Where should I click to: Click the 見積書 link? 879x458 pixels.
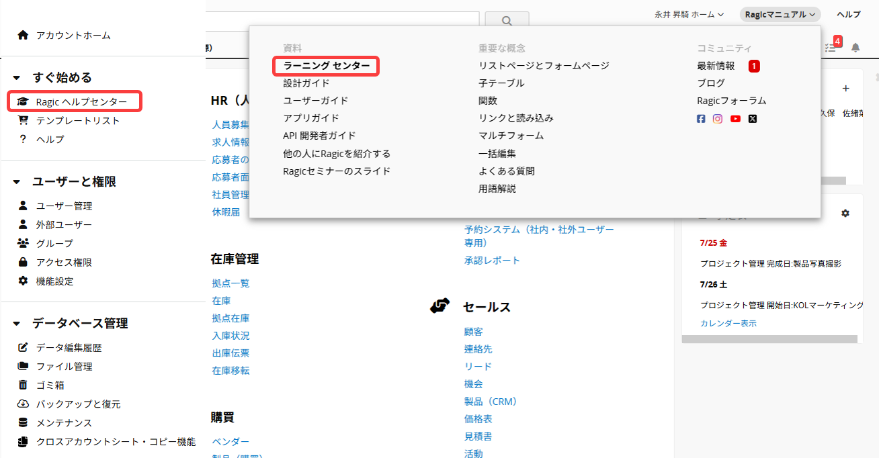point(478,437)
